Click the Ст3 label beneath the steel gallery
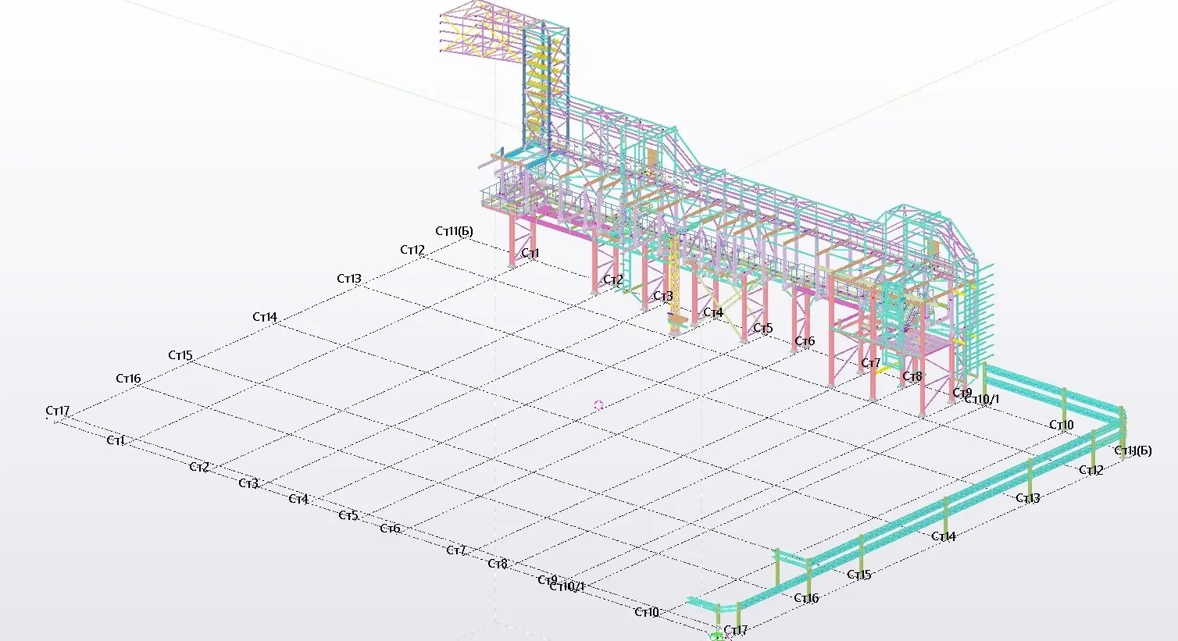The height and width of the screenshot is (641, 1178). click(x=663, y=296)
